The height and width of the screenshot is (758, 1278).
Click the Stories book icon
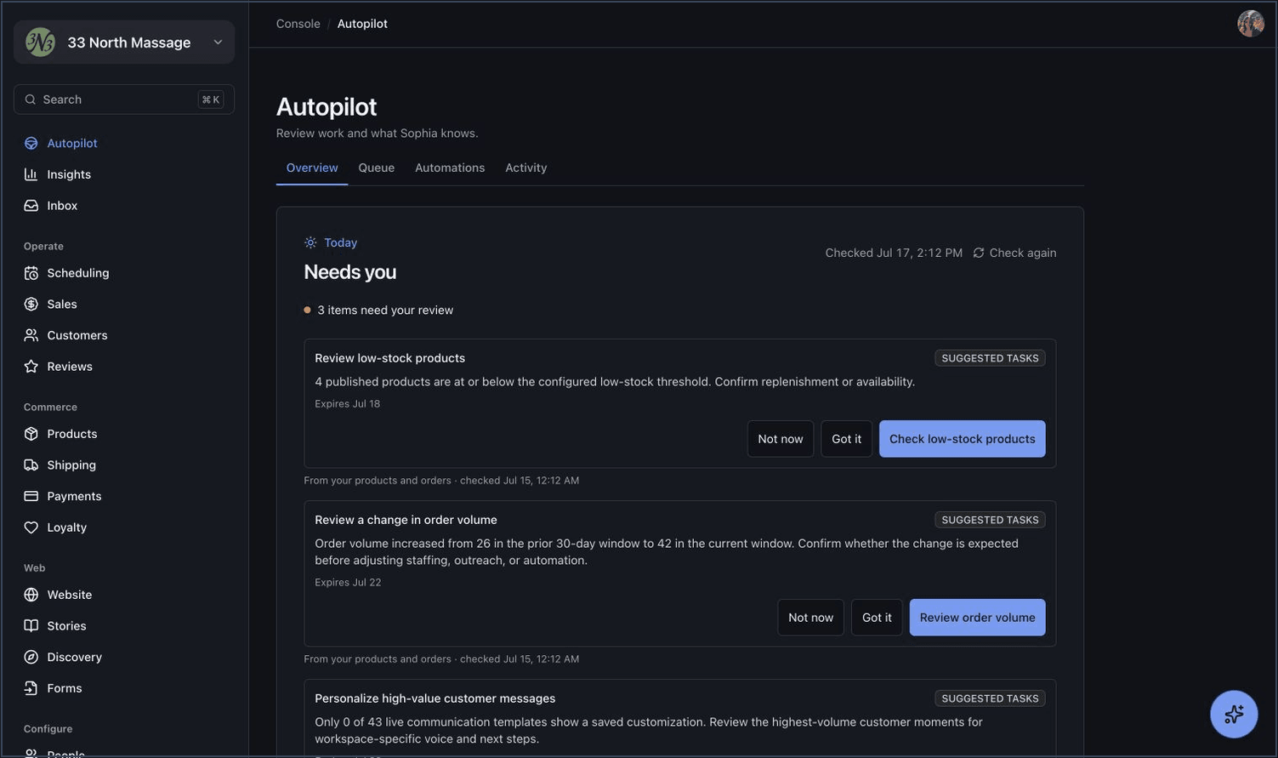point(31,626)
